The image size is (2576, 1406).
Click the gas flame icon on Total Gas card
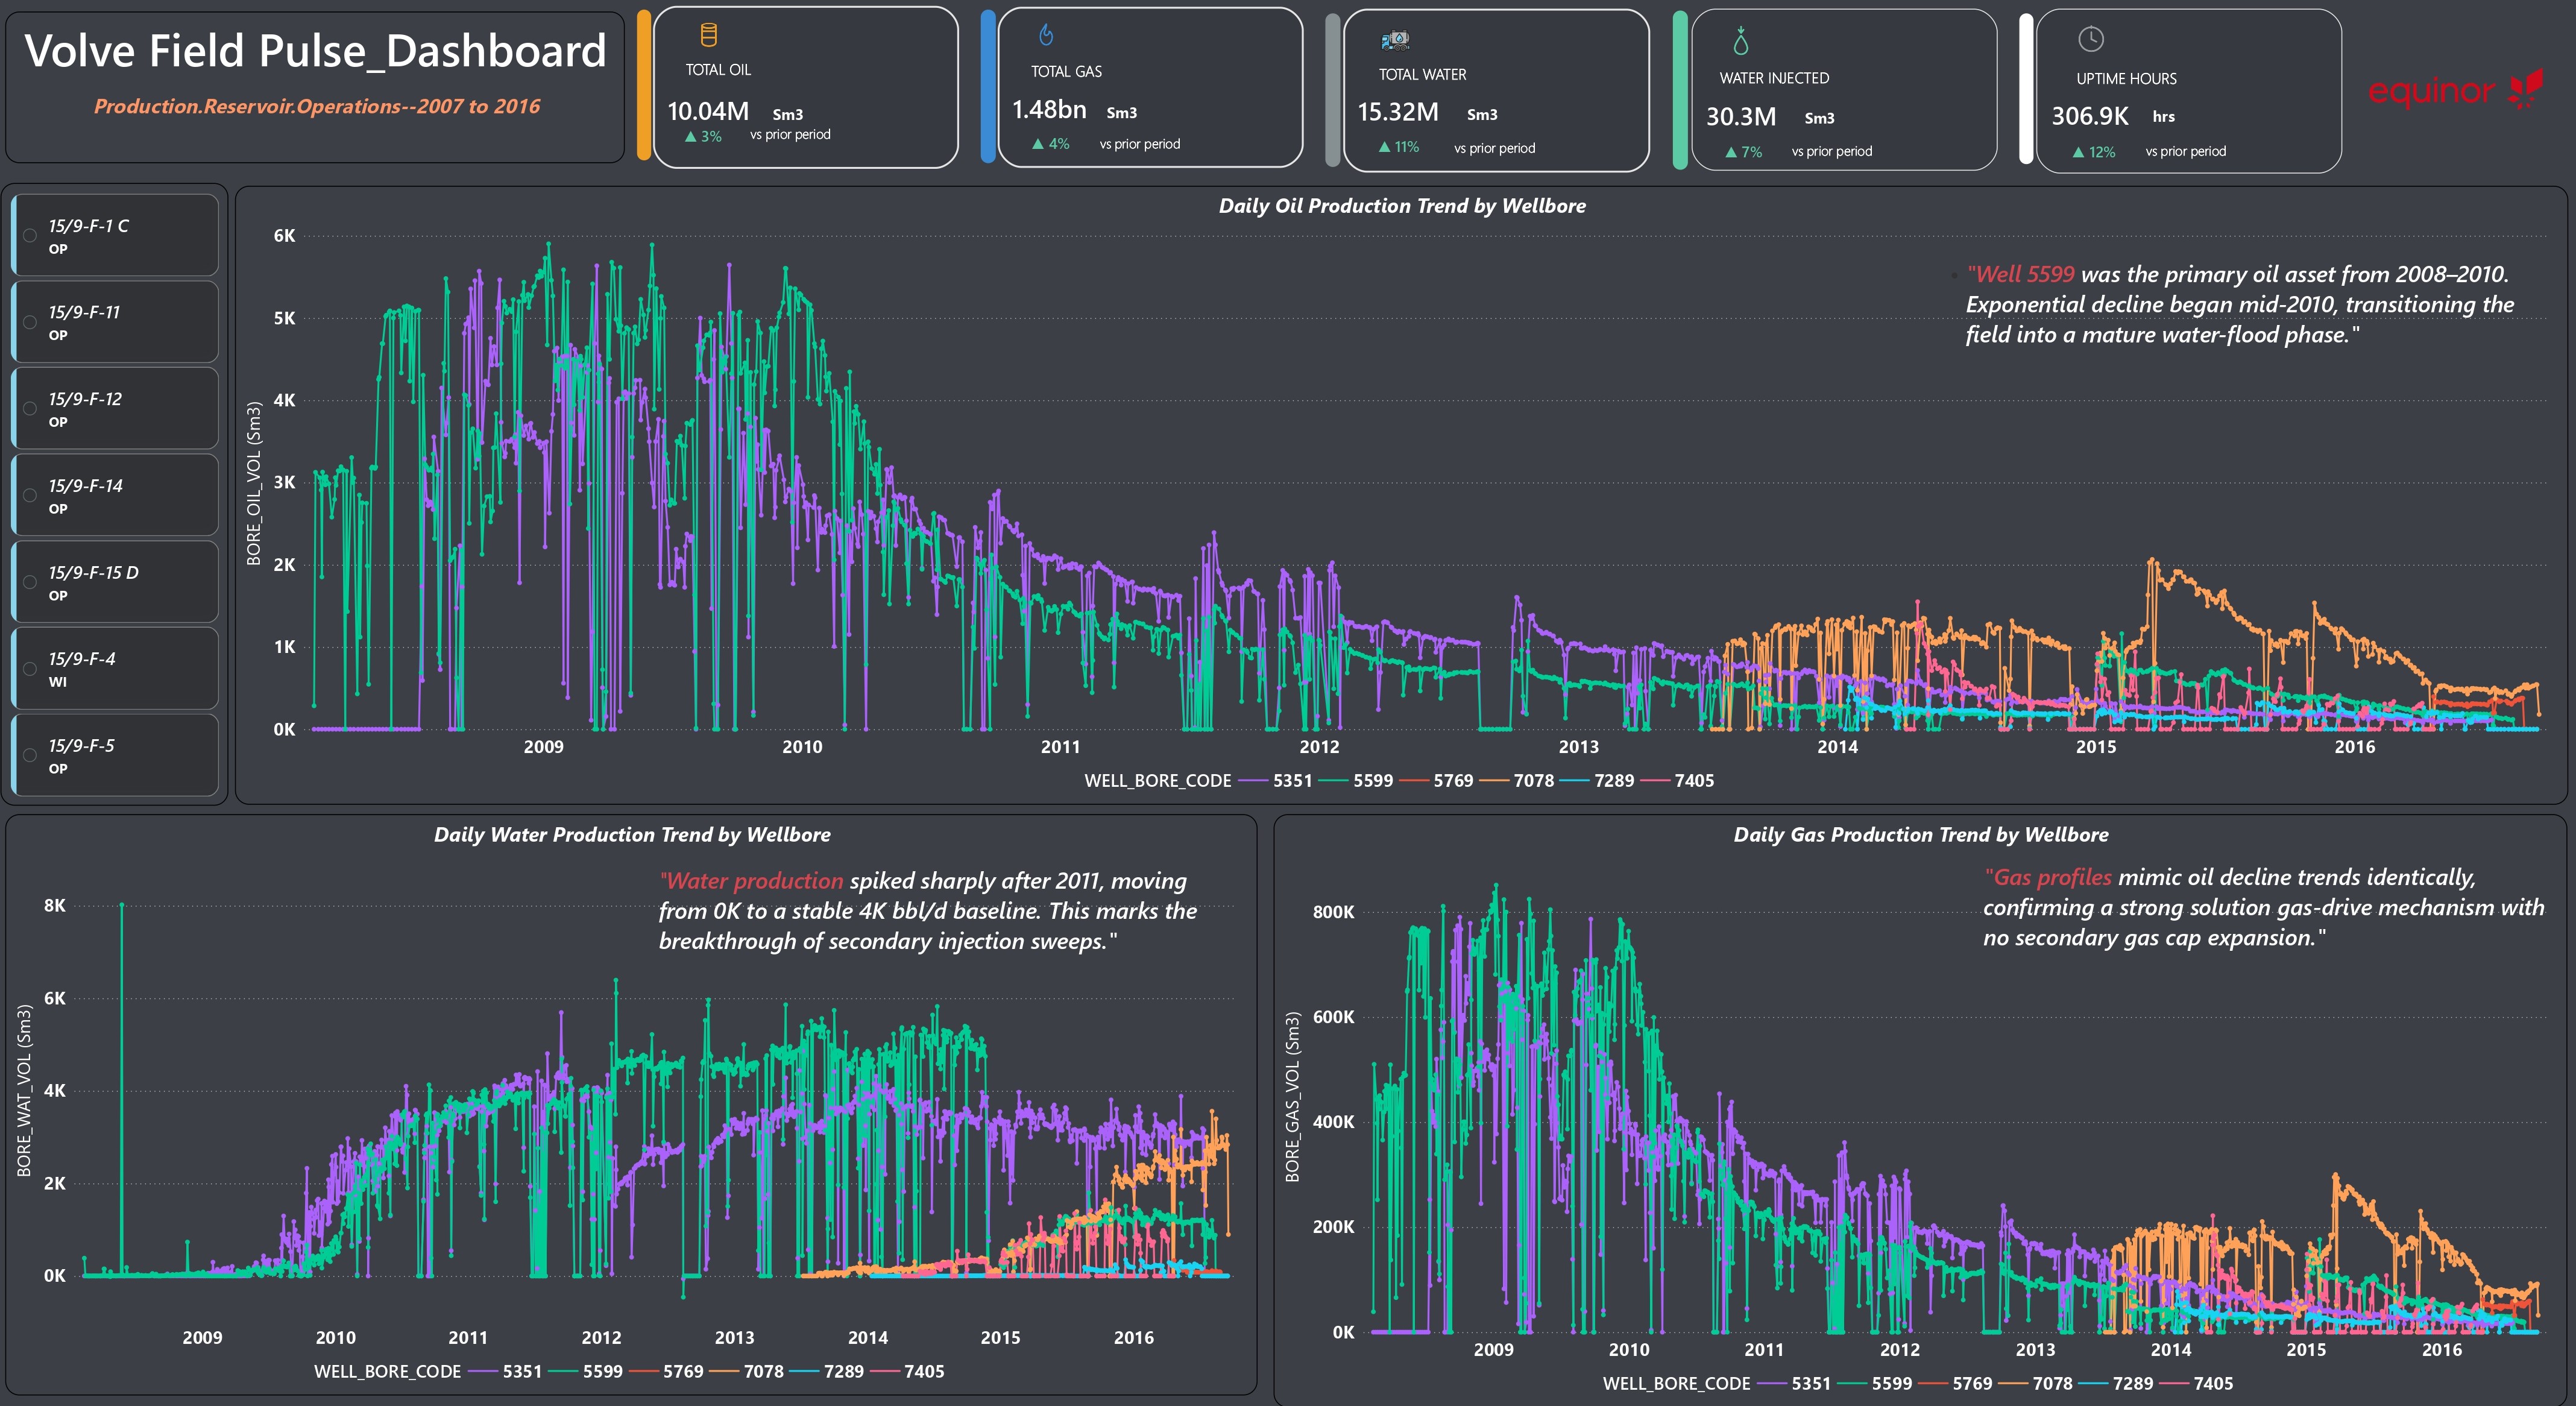click(x=1046, y=36)
